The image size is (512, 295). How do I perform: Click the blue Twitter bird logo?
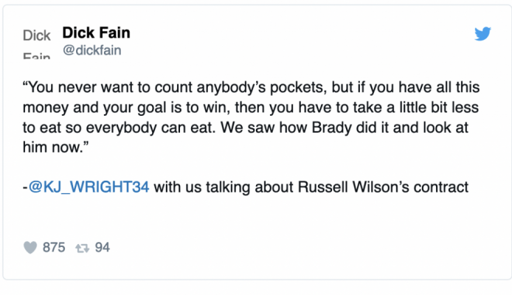pyautogui.click(x=482, y=34)
